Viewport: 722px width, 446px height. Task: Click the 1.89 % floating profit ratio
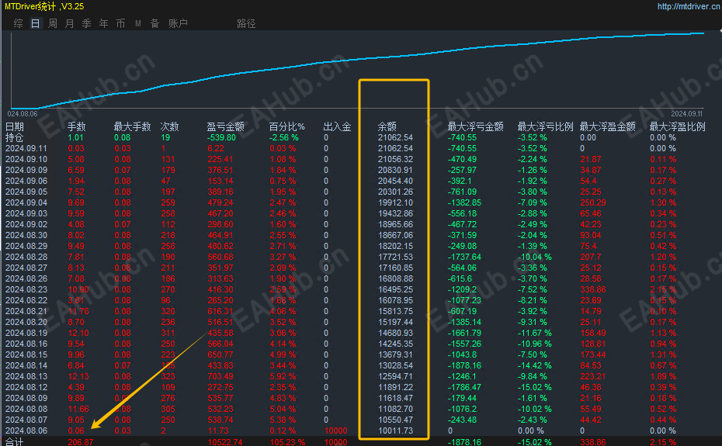click(663, 376)
